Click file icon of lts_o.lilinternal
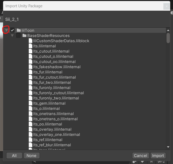This screenshot has height=164, width=173. [30, 109]
